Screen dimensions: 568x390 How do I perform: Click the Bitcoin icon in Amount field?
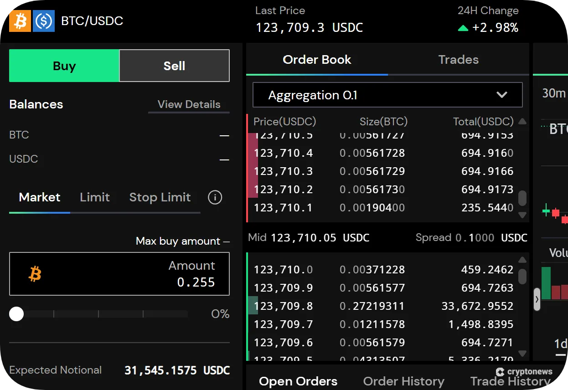(x=35, y=274)
